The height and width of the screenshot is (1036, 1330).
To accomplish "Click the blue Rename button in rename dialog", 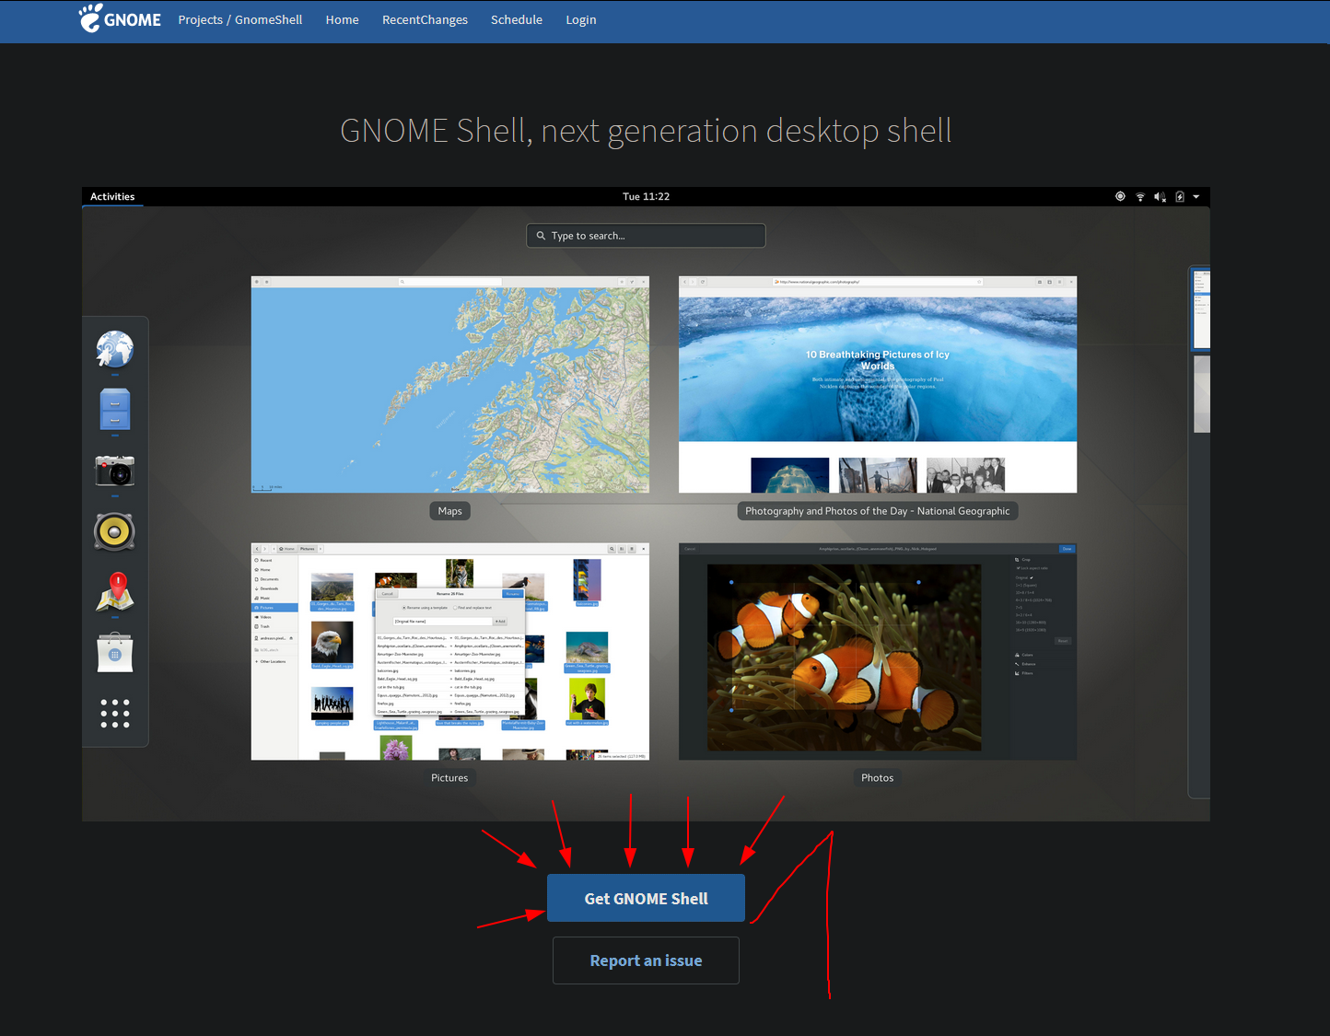I will coord(512,594).
